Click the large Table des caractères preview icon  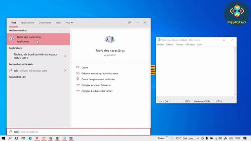coord(110,39)
